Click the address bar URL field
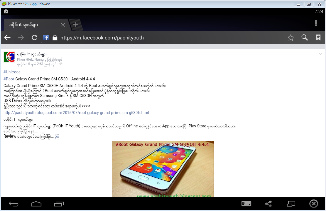 (170, 38)
